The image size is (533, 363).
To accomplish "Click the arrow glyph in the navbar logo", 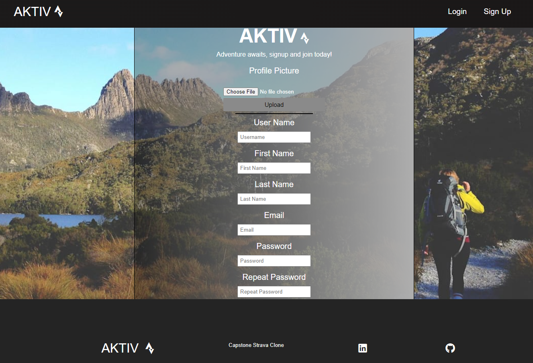I will click(x=59, y=11).
